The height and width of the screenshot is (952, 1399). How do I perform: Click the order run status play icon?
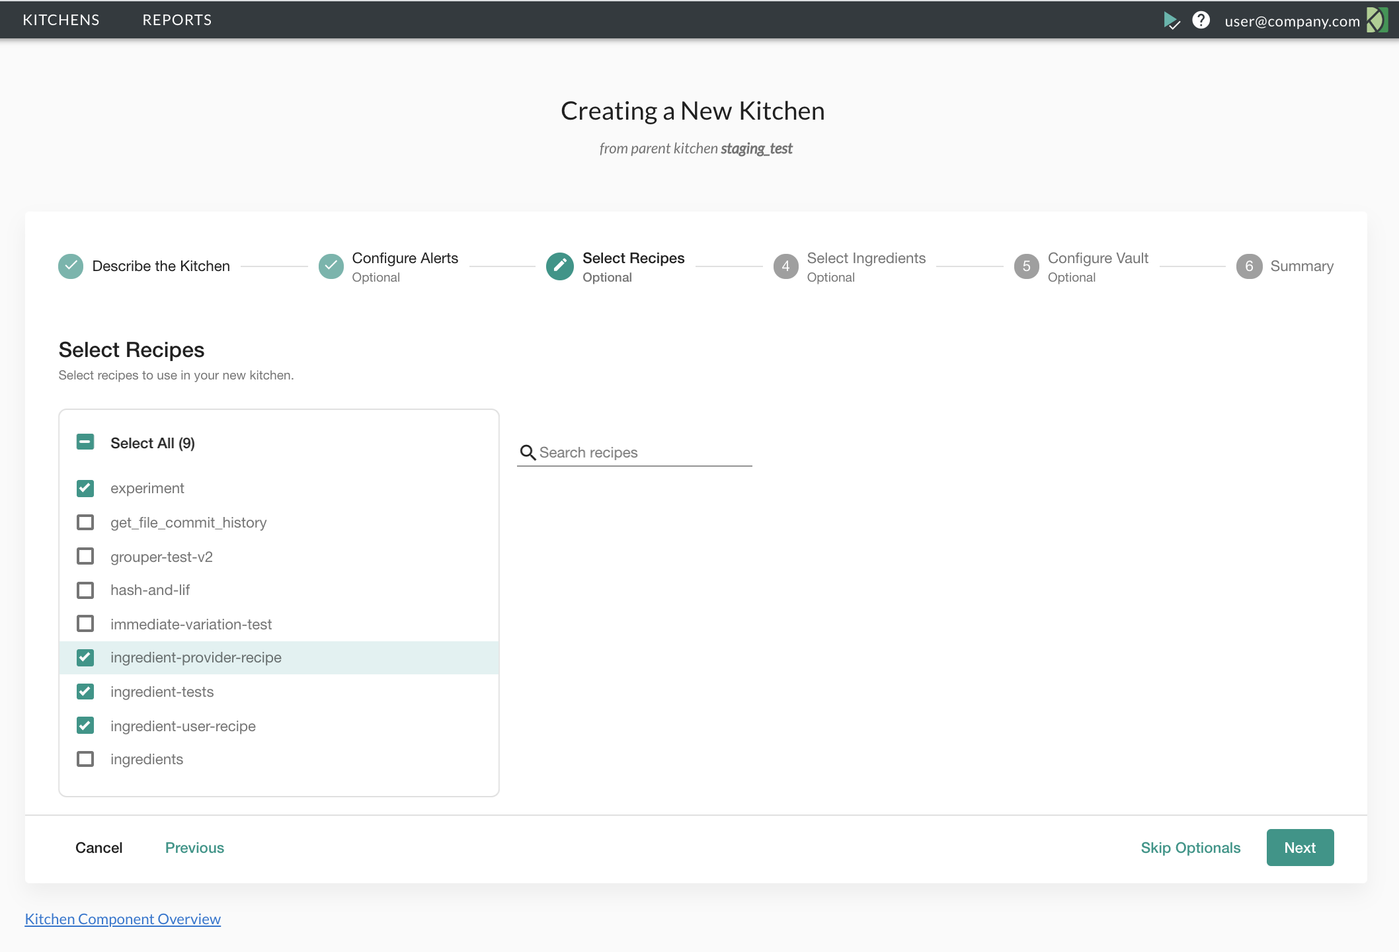(x=1171, y=20)
